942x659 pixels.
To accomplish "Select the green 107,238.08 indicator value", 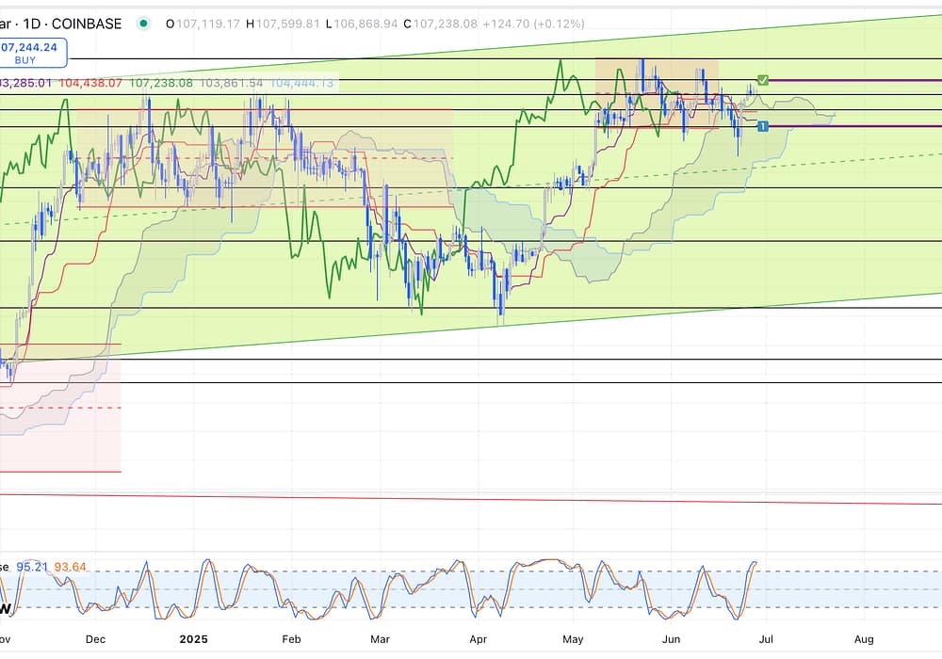I will (161, 83).
